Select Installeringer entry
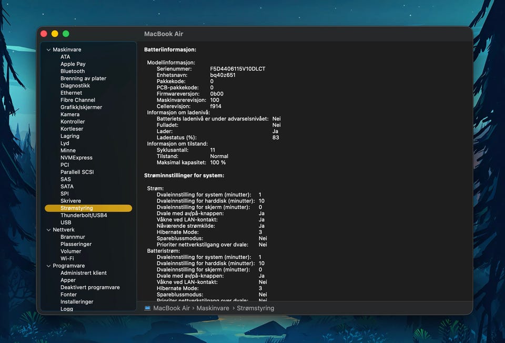Viewport: 505px width, 343px height. tap(77, 302)
